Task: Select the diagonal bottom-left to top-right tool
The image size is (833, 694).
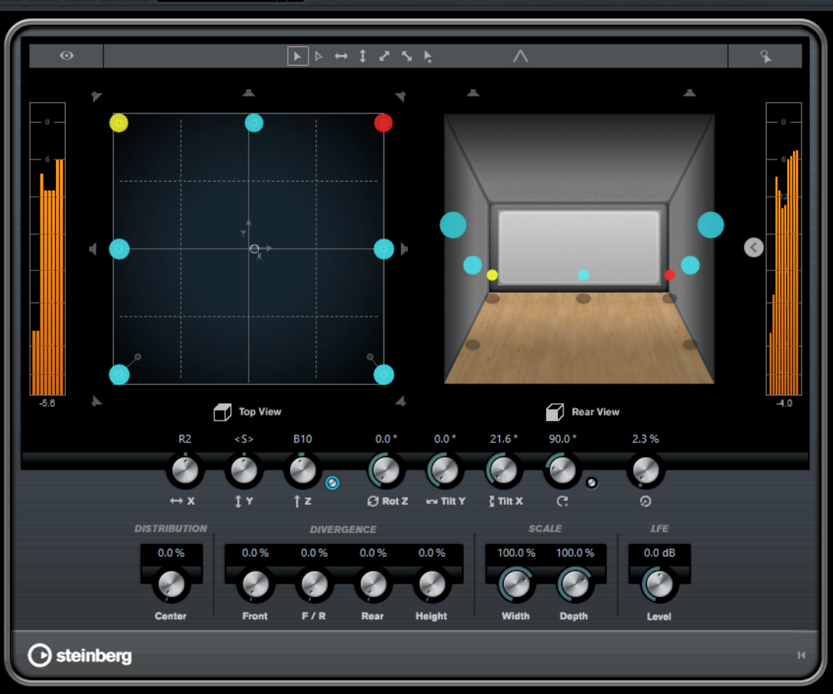Action: point(384,56)
